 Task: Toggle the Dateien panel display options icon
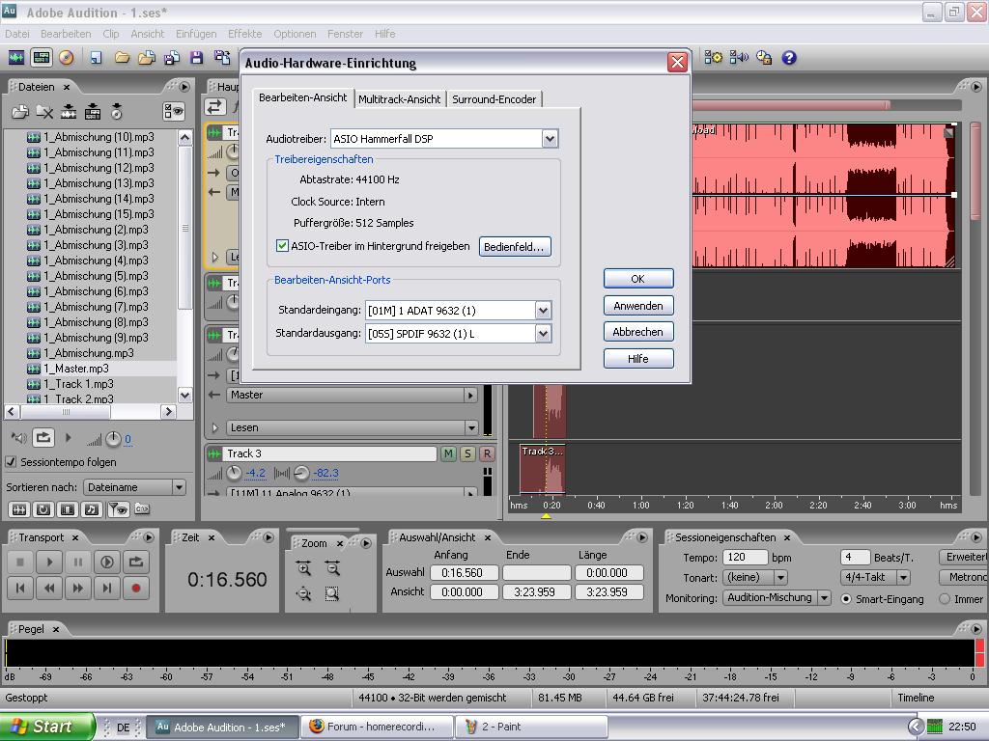(174, 112)
